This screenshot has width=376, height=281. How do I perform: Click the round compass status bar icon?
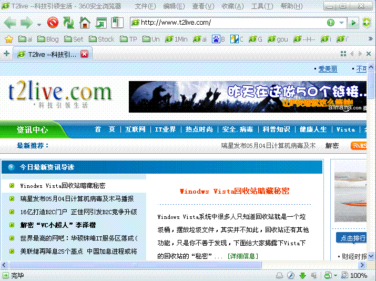(x=291, y=276)
